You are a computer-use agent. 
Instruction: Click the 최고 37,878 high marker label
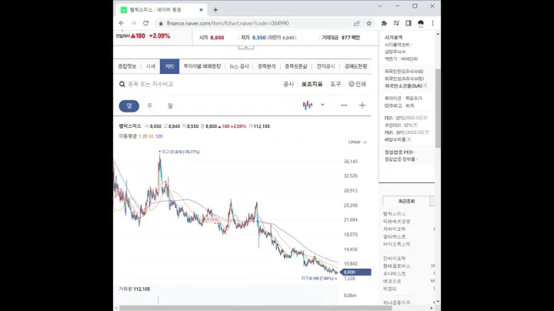(179, 152)
